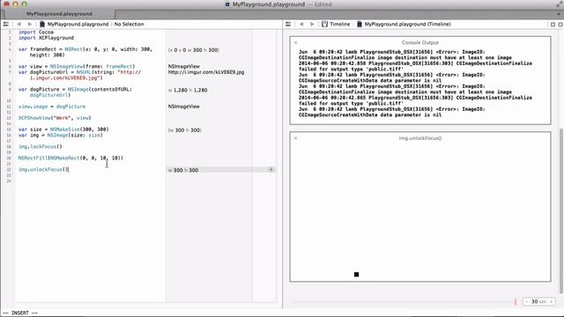Screen dimensions: 564x317
Task: Click the result URL http://i.imgur.com/kLVE6E9.jpg
Action: coord(206,72)
